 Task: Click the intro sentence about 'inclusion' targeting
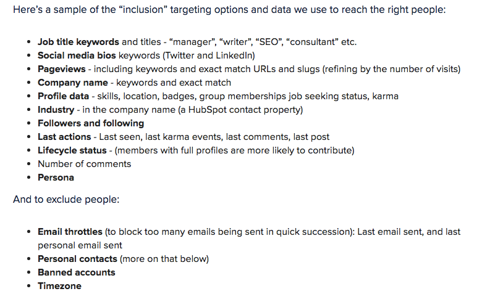pos(229,10)
